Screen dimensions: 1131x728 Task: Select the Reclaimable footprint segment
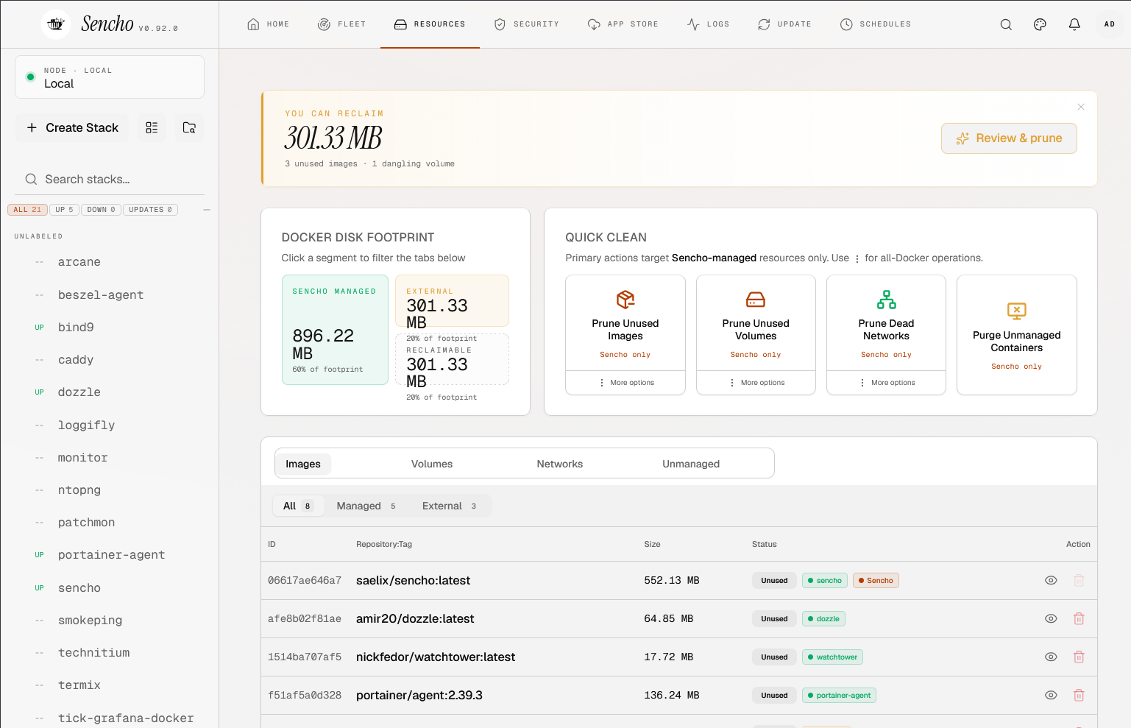pyautogui.click(x=452, y=360)
